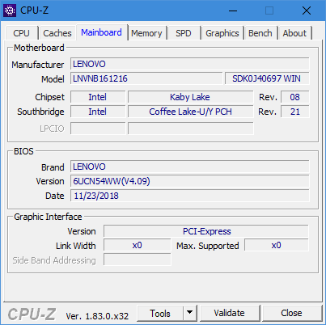Select the Memory tab
The image size is (326, 325).
pos(146,33)
